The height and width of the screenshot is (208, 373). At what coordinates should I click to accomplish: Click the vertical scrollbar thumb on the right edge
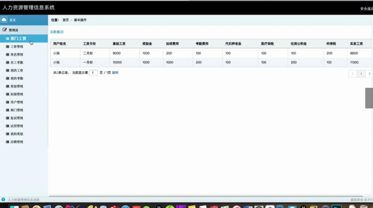click(369, 98)
